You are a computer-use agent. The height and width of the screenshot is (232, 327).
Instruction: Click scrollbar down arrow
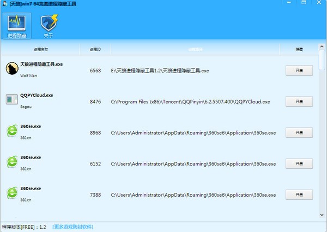tap(322, 215)
